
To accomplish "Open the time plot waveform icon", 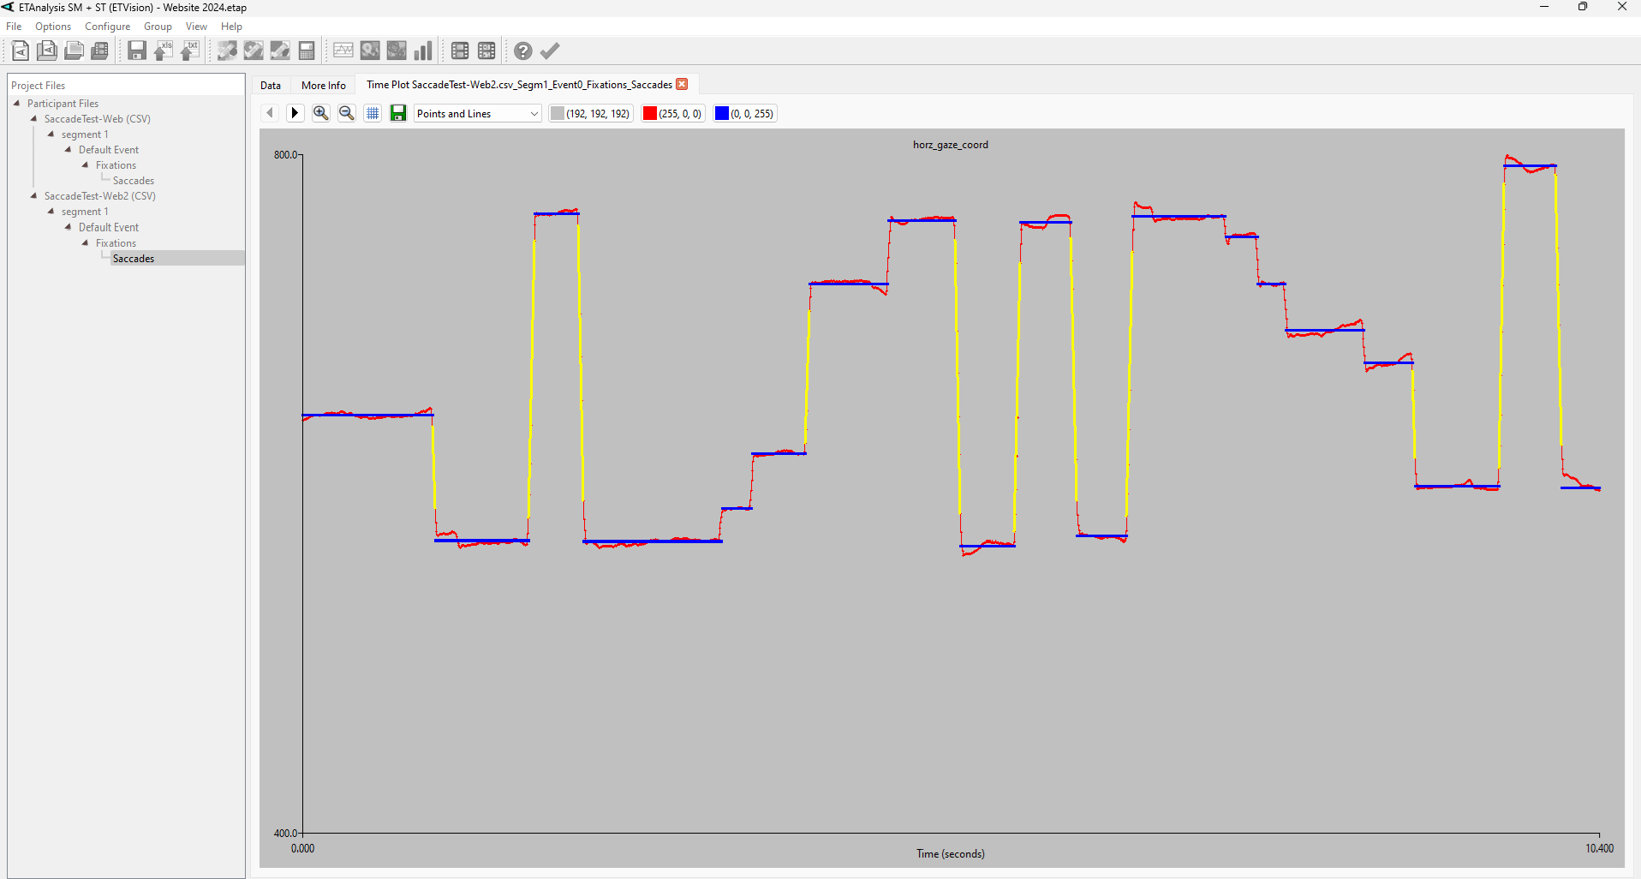I will pyautogui.click(x=343, y=51).
